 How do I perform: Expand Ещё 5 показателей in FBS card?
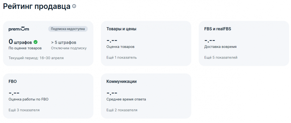click(x=221, y=57)
